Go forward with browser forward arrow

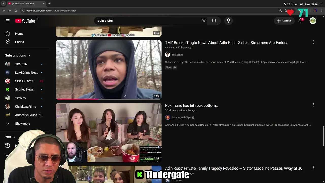coord(10,11)
